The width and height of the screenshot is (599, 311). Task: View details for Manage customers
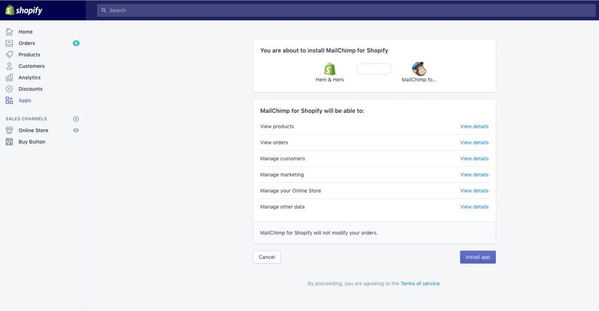pos(474,158)
